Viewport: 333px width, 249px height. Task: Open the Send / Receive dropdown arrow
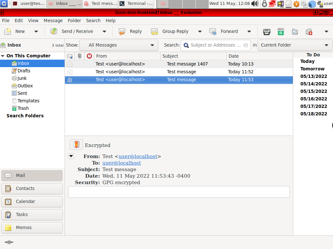104,32
